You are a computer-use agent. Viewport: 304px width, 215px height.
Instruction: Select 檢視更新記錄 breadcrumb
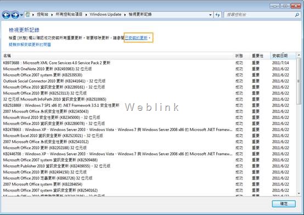[x=140, y=14]
